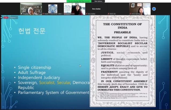Click muted mic icon on SVCC Hyeeun tile
The height and width of the screenshot is (110, 171).
pos(130,14)
